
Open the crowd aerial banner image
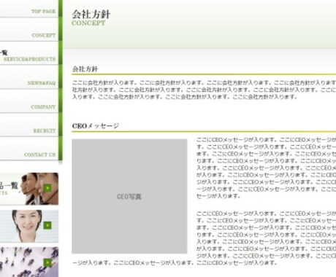click(29, 262)
